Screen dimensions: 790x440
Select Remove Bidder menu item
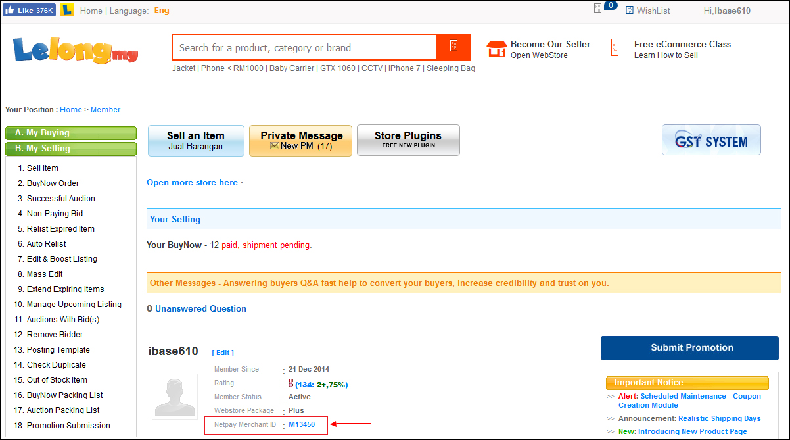tap(55, 335)
